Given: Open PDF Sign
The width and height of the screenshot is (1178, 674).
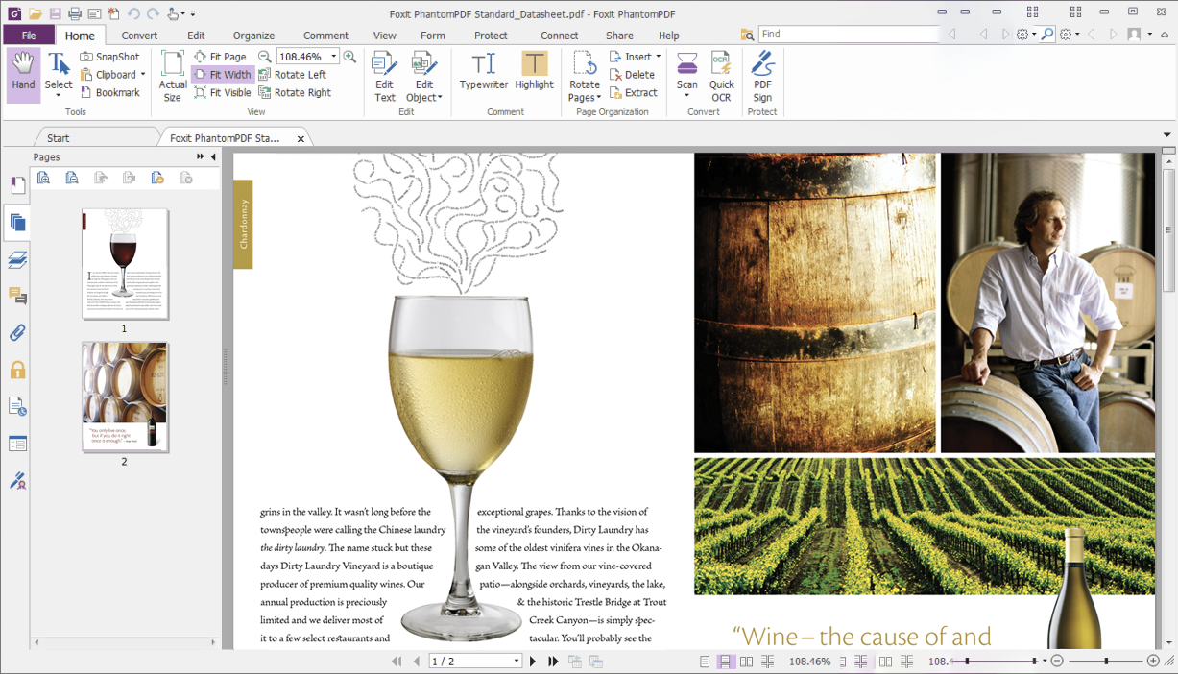Looking at the screenshot, I should tap(762, 76).
